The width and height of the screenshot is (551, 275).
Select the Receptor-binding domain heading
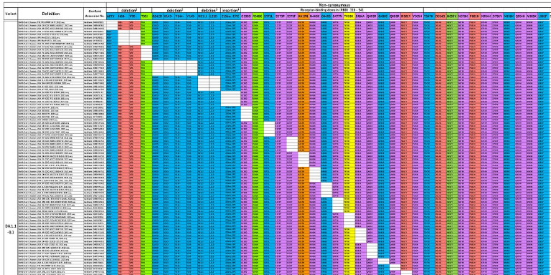pyautogui.click(x=332, y=11)
